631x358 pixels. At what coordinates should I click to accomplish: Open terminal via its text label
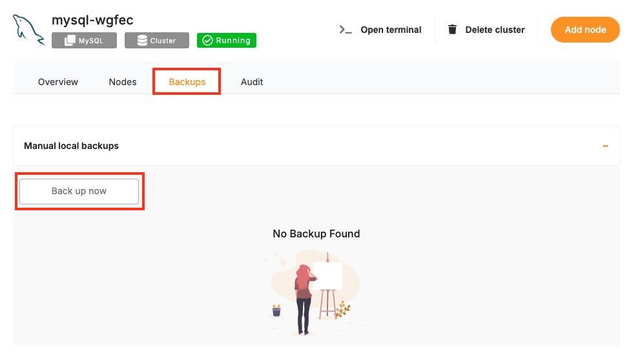click(391, 30)
